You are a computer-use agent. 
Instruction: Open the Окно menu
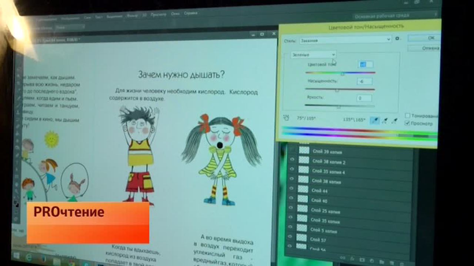[x=175, y=14]
